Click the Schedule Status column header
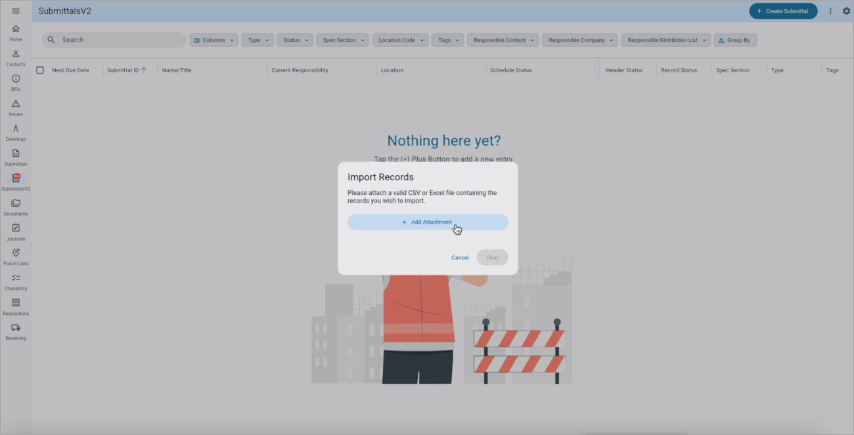The height and width of the screenshot is (435, 854). [511, 70]
